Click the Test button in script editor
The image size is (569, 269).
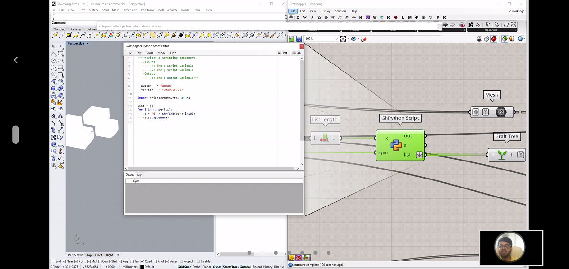click(283, 53)
